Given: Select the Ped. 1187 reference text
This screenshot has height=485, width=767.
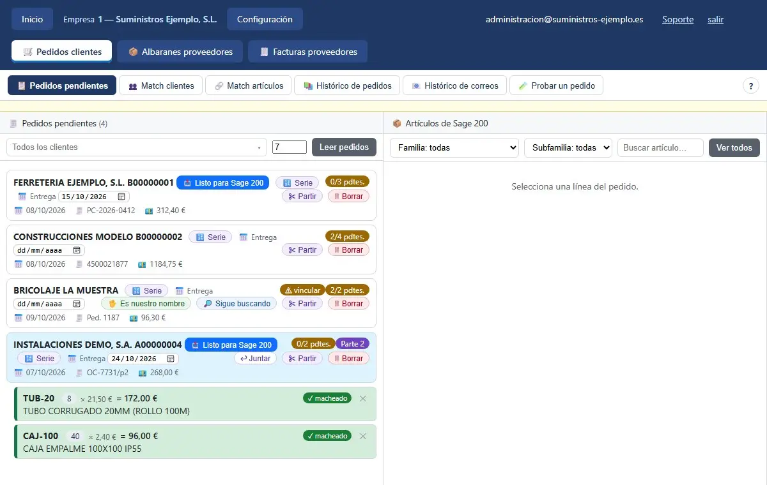Looking at the screenshot, I should click(x=103, y=317).
